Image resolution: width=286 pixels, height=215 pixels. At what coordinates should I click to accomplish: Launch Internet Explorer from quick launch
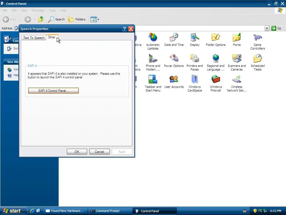(32, 211)
